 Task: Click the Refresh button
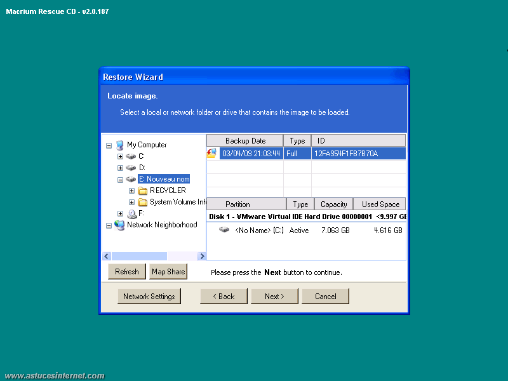pos(126,272)
